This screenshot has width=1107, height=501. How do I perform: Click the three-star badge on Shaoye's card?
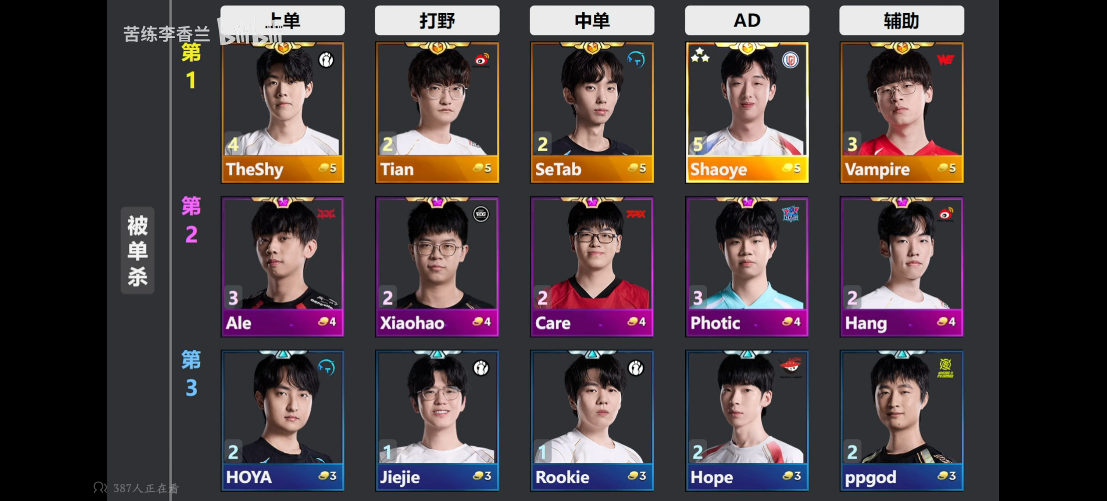pos(700,55)
